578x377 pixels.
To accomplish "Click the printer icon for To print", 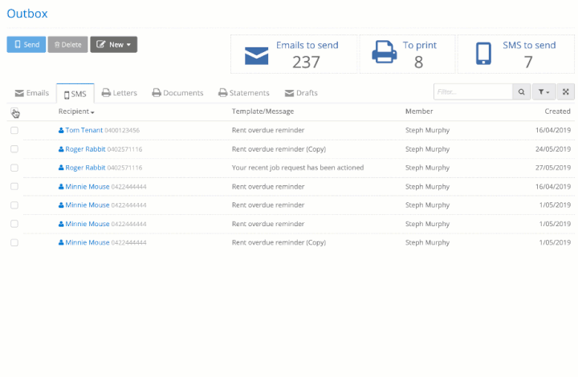I will coord(384,52).
